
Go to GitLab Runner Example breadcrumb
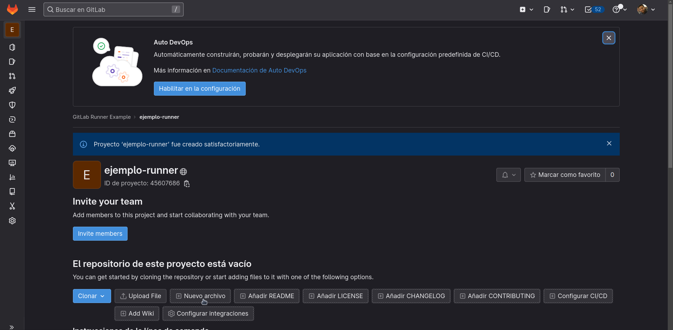coord(102,117)
